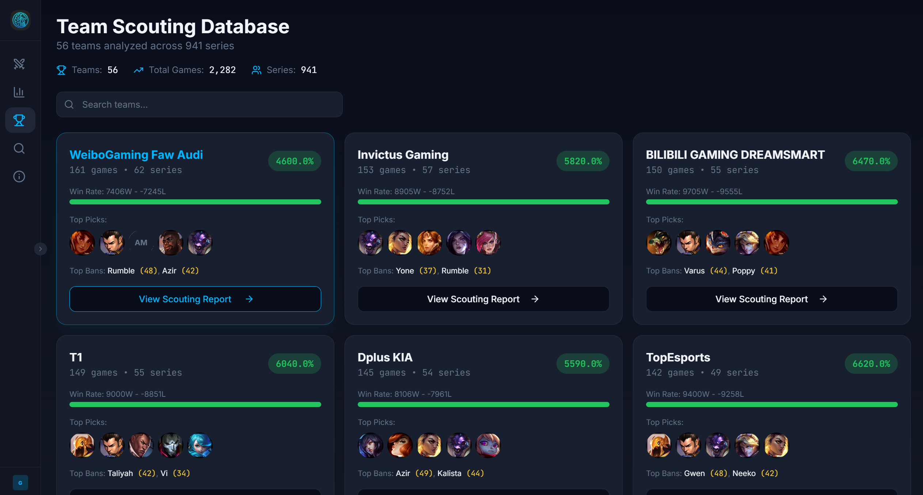Click blue-haired champion portrait in T1 picks
This screenshot has height=495, width=923.
(200, 445)
